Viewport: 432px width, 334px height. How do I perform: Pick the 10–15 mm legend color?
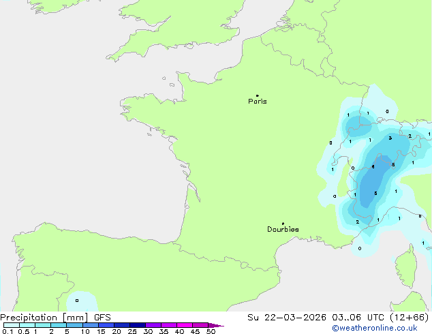coord(90,325)
